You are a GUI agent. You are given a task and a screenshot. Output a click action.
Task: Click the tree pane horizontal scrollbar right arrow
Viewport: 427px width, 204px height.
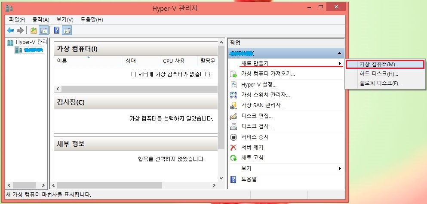click(x=43, y=185)
